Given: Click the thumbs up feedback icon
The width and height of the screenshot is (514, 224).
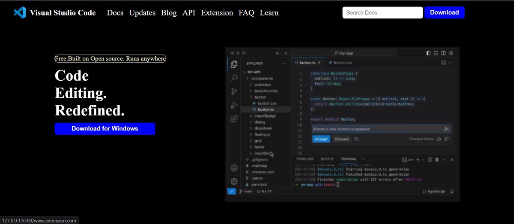Looking at the screenshot, I should (x=440, y=139).
